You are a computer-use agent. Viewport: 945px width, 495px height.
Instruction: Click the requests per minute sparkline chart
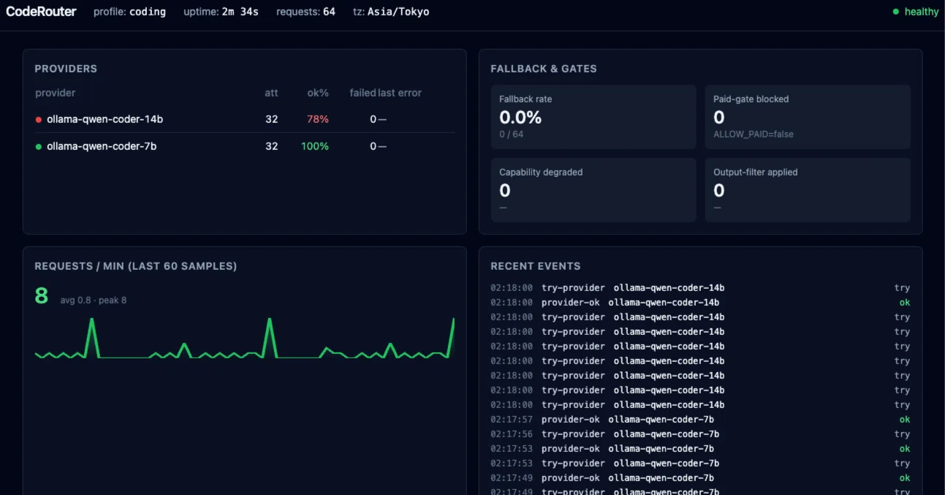245,338
